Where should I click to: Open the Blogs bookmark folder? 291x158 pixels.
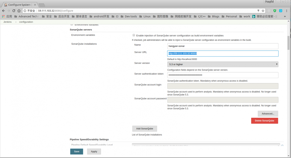pyautogui.click(x=213, y=16)
